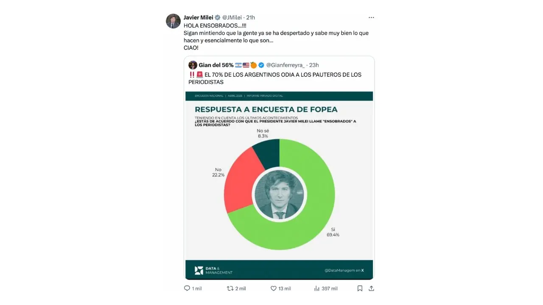Click Javier Milei's profile avatar
Viewport: 543px width, 305px height.
point(173,21)
